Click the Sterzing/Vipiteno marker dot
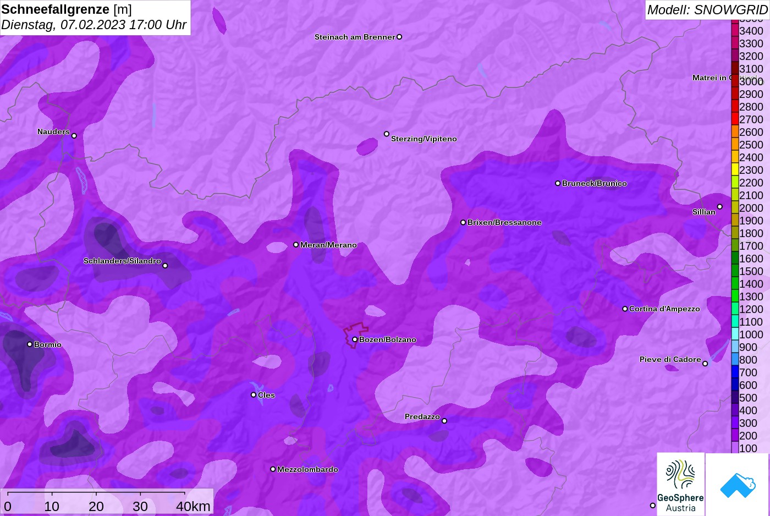The image size is (770, 516). click(387, 134)
